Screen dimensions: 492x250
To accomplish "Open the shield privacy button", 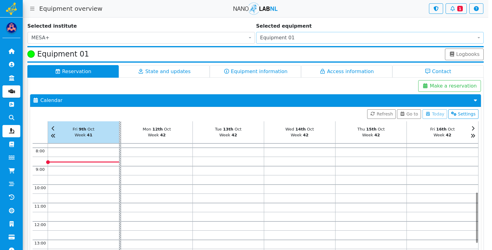I will (x=436, y=9).
